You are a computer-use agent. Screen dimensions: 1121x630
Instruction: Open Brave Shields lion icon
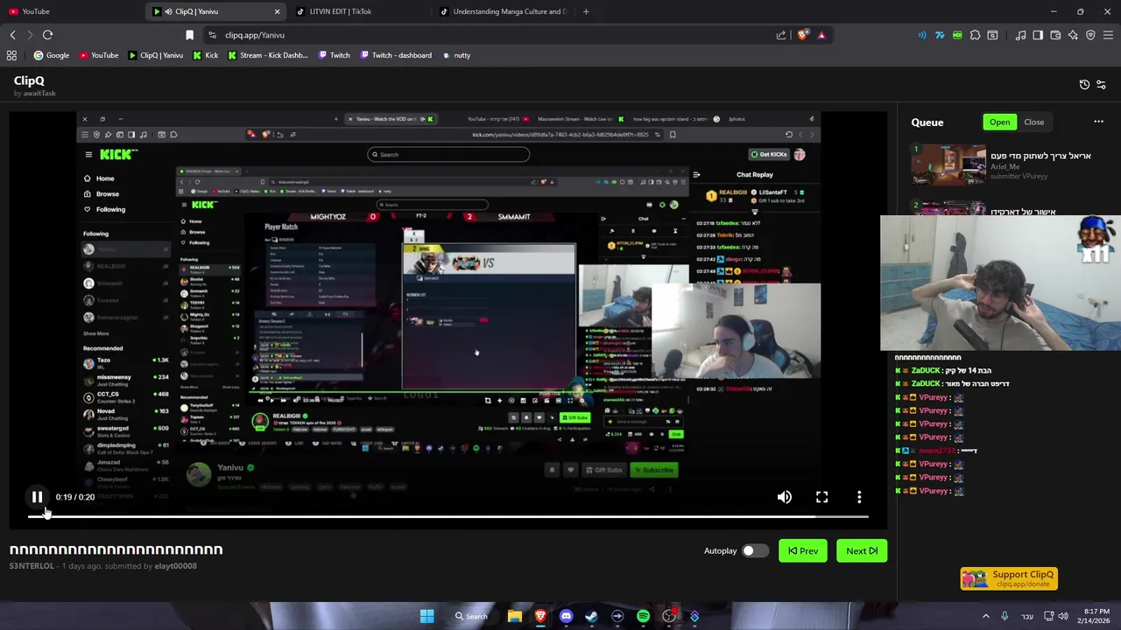[x=802, y=35]
